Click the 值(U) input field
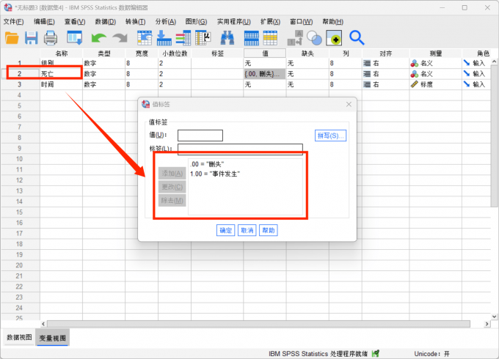This screenshot has width=499, height=359. pyautogui.click(x=200, y=136)
